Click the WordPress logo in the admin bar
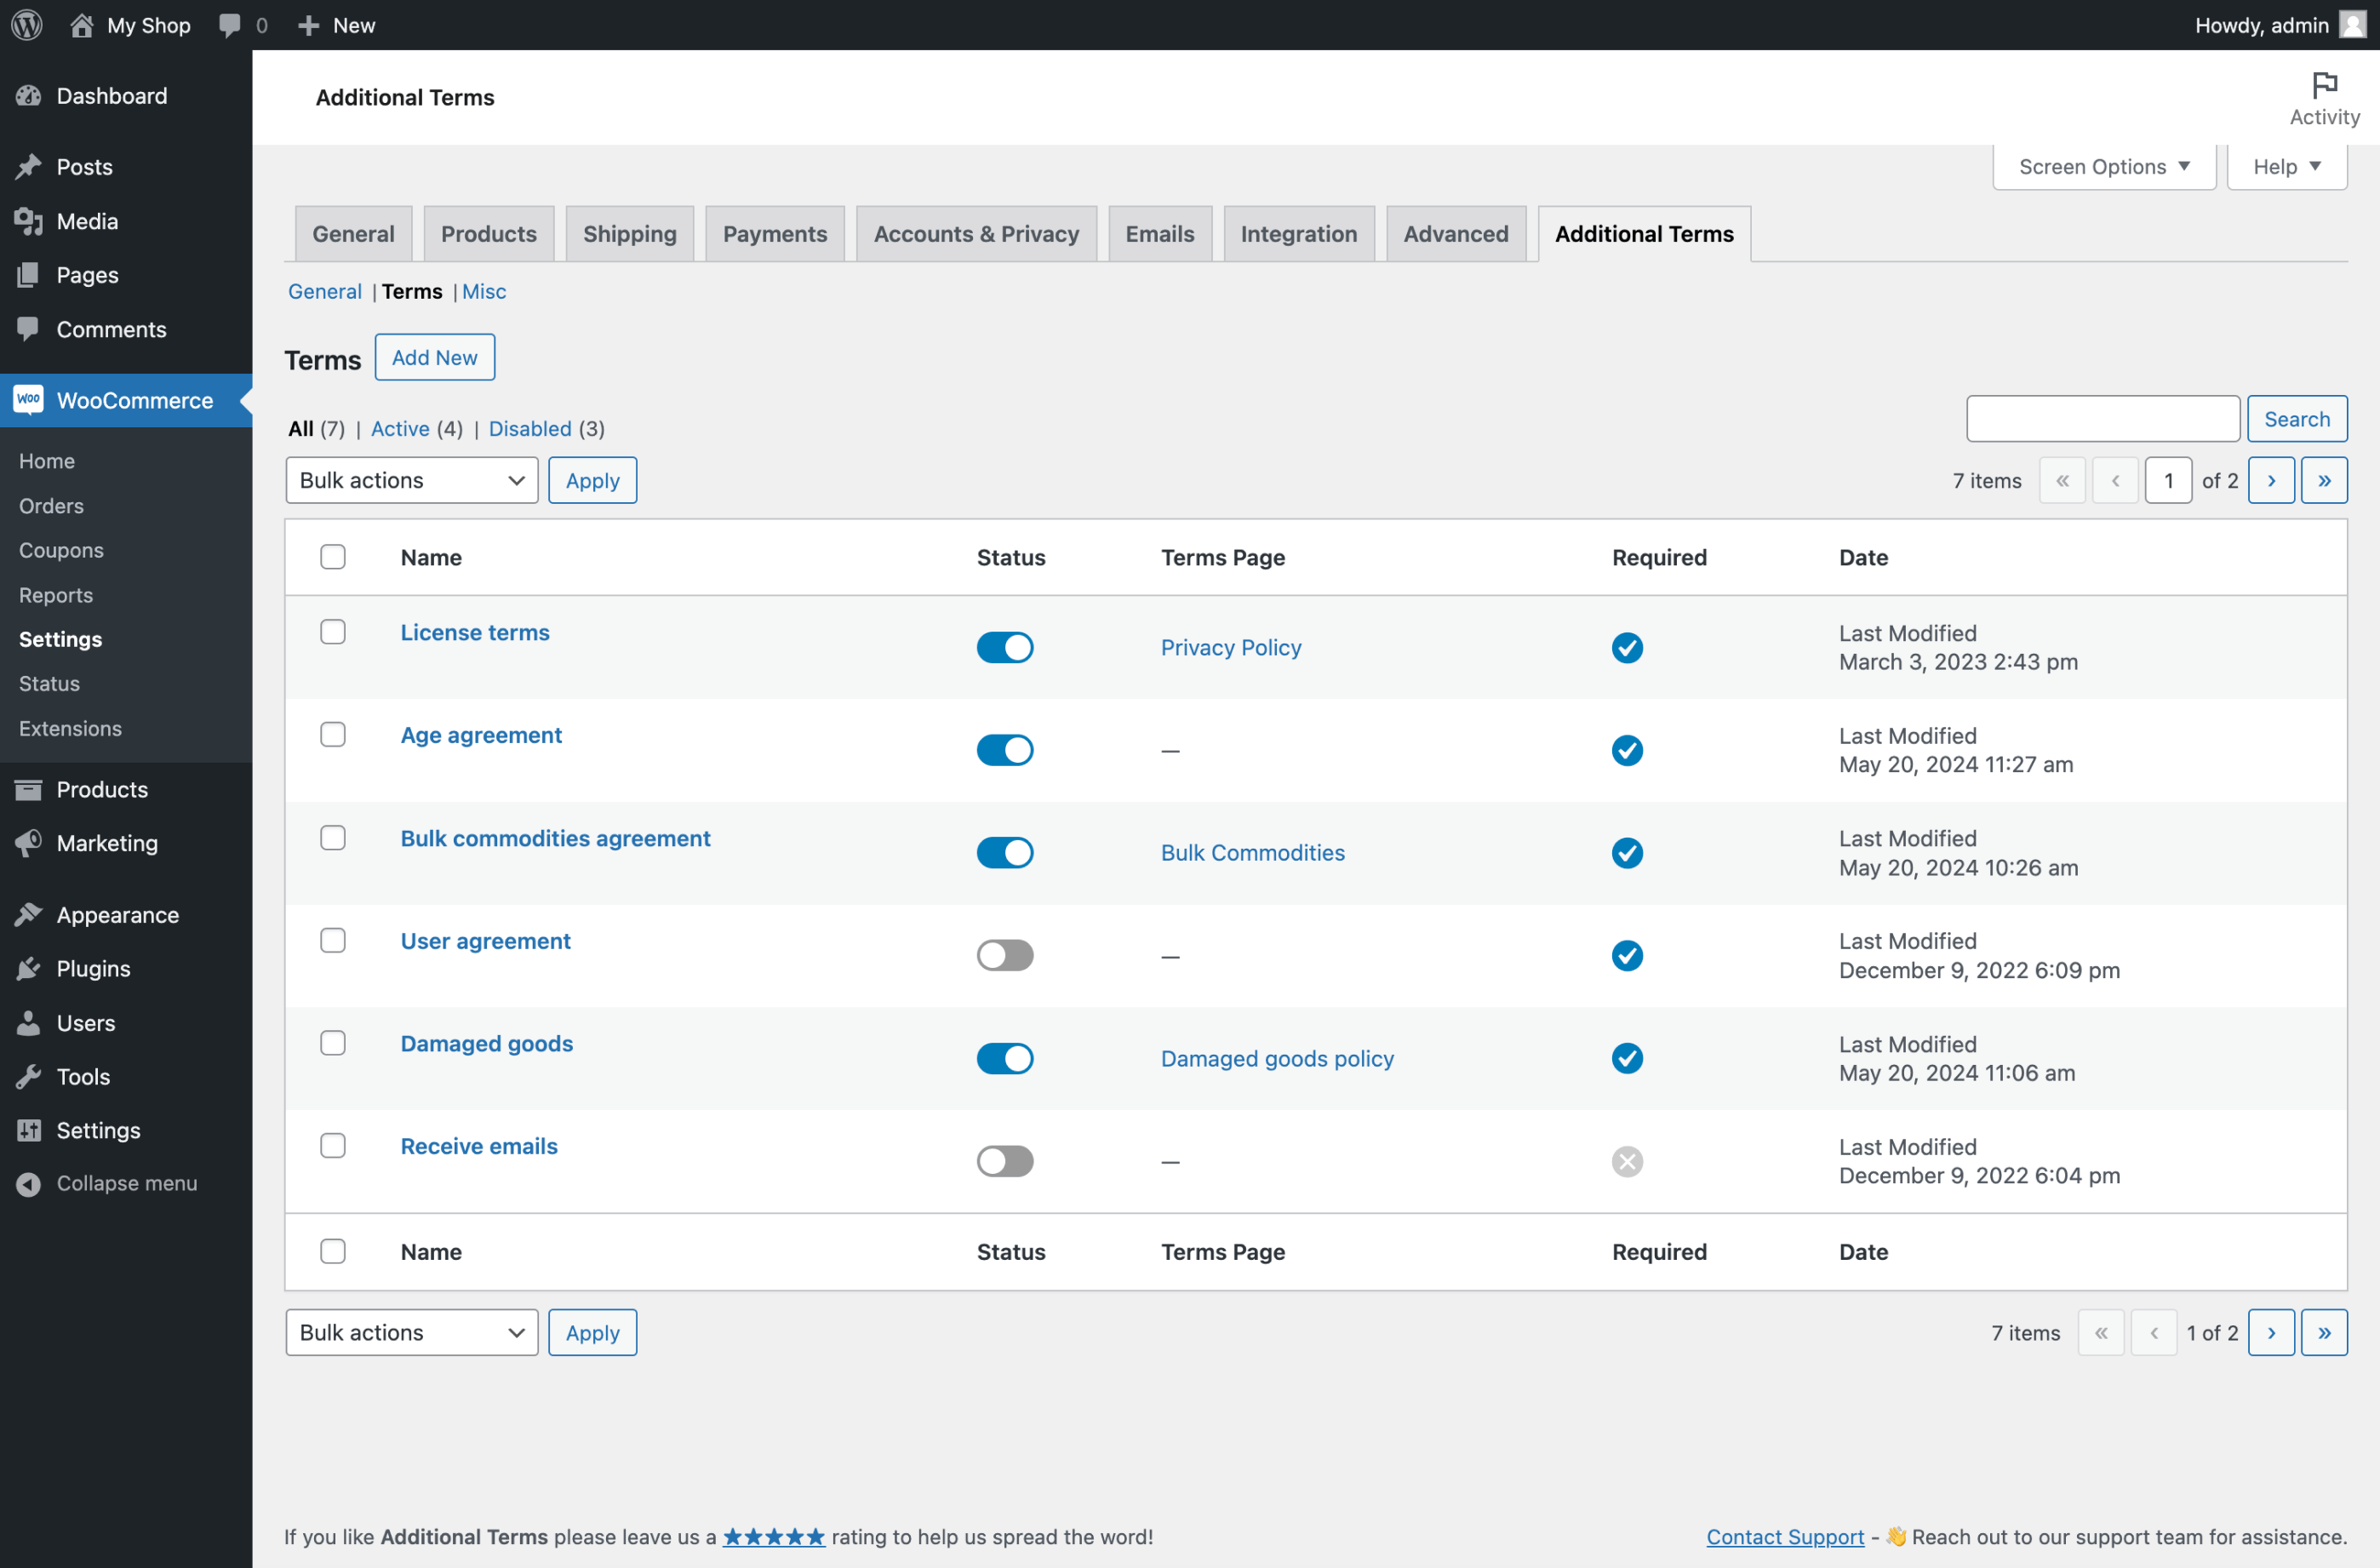 [x=26, y=24]
